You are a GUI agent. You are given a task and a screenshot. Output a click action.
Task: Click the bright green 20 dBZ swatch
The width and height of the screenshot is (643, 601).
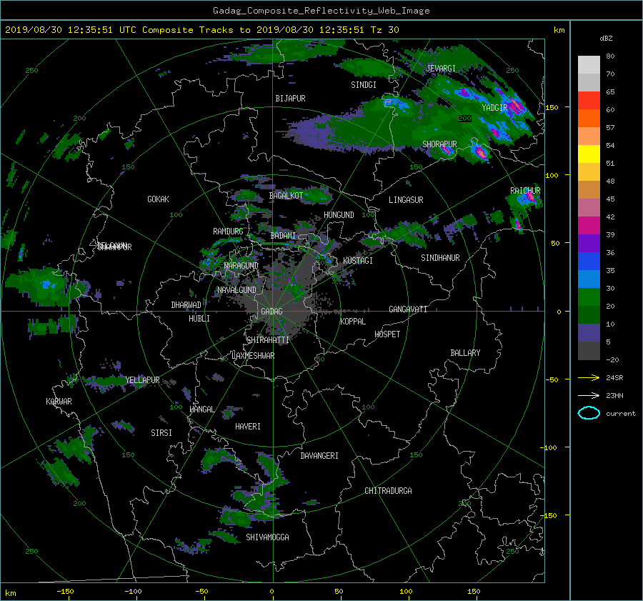point(589,297)
